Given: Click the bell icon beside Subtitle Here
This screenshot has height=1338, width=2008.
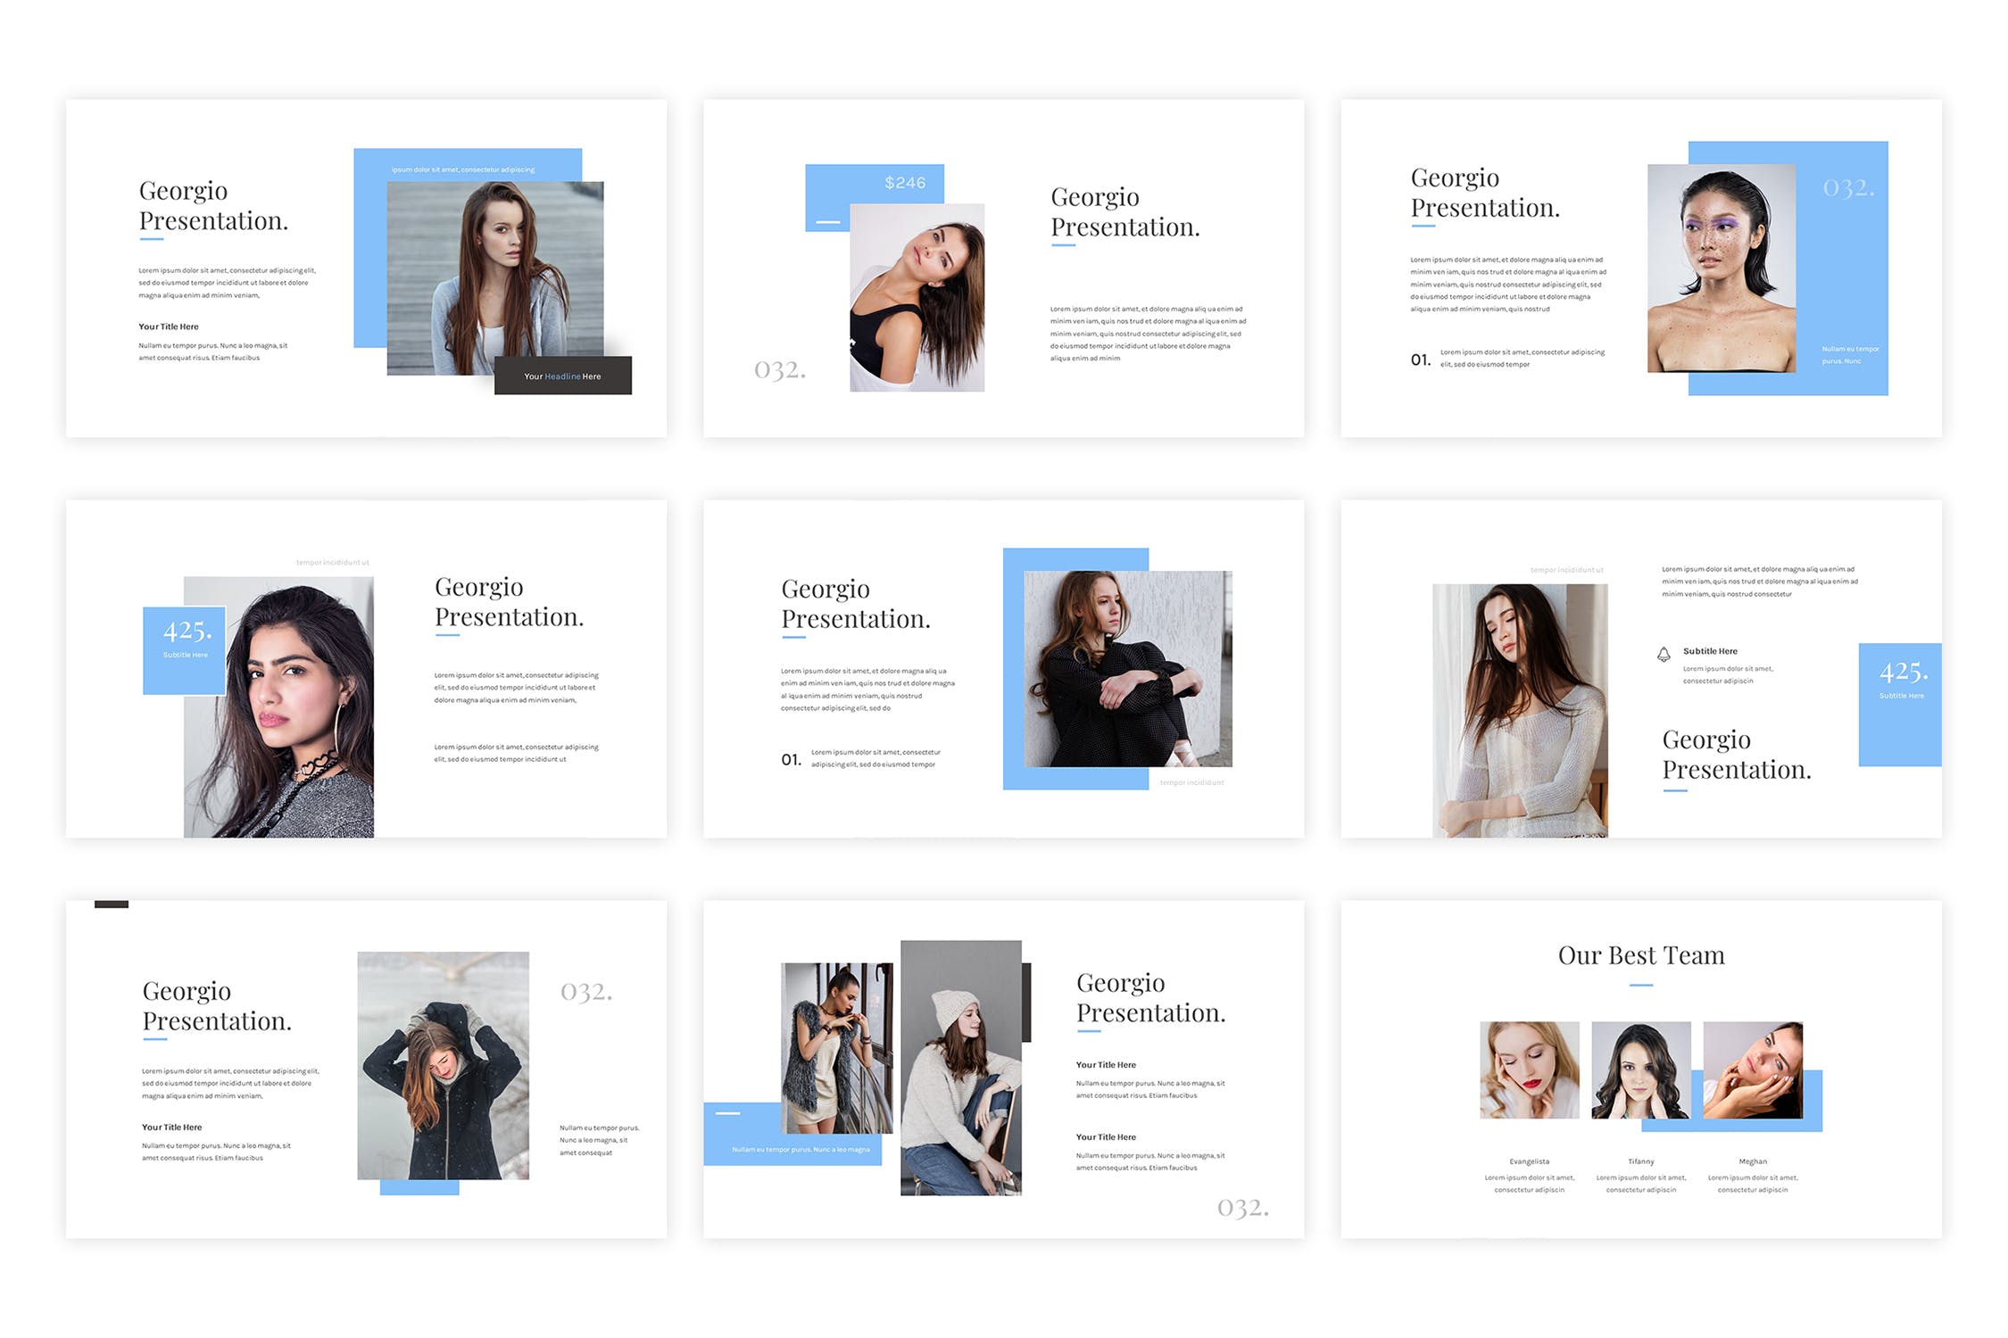Looking at the screenshot, I should (1664, 654).
